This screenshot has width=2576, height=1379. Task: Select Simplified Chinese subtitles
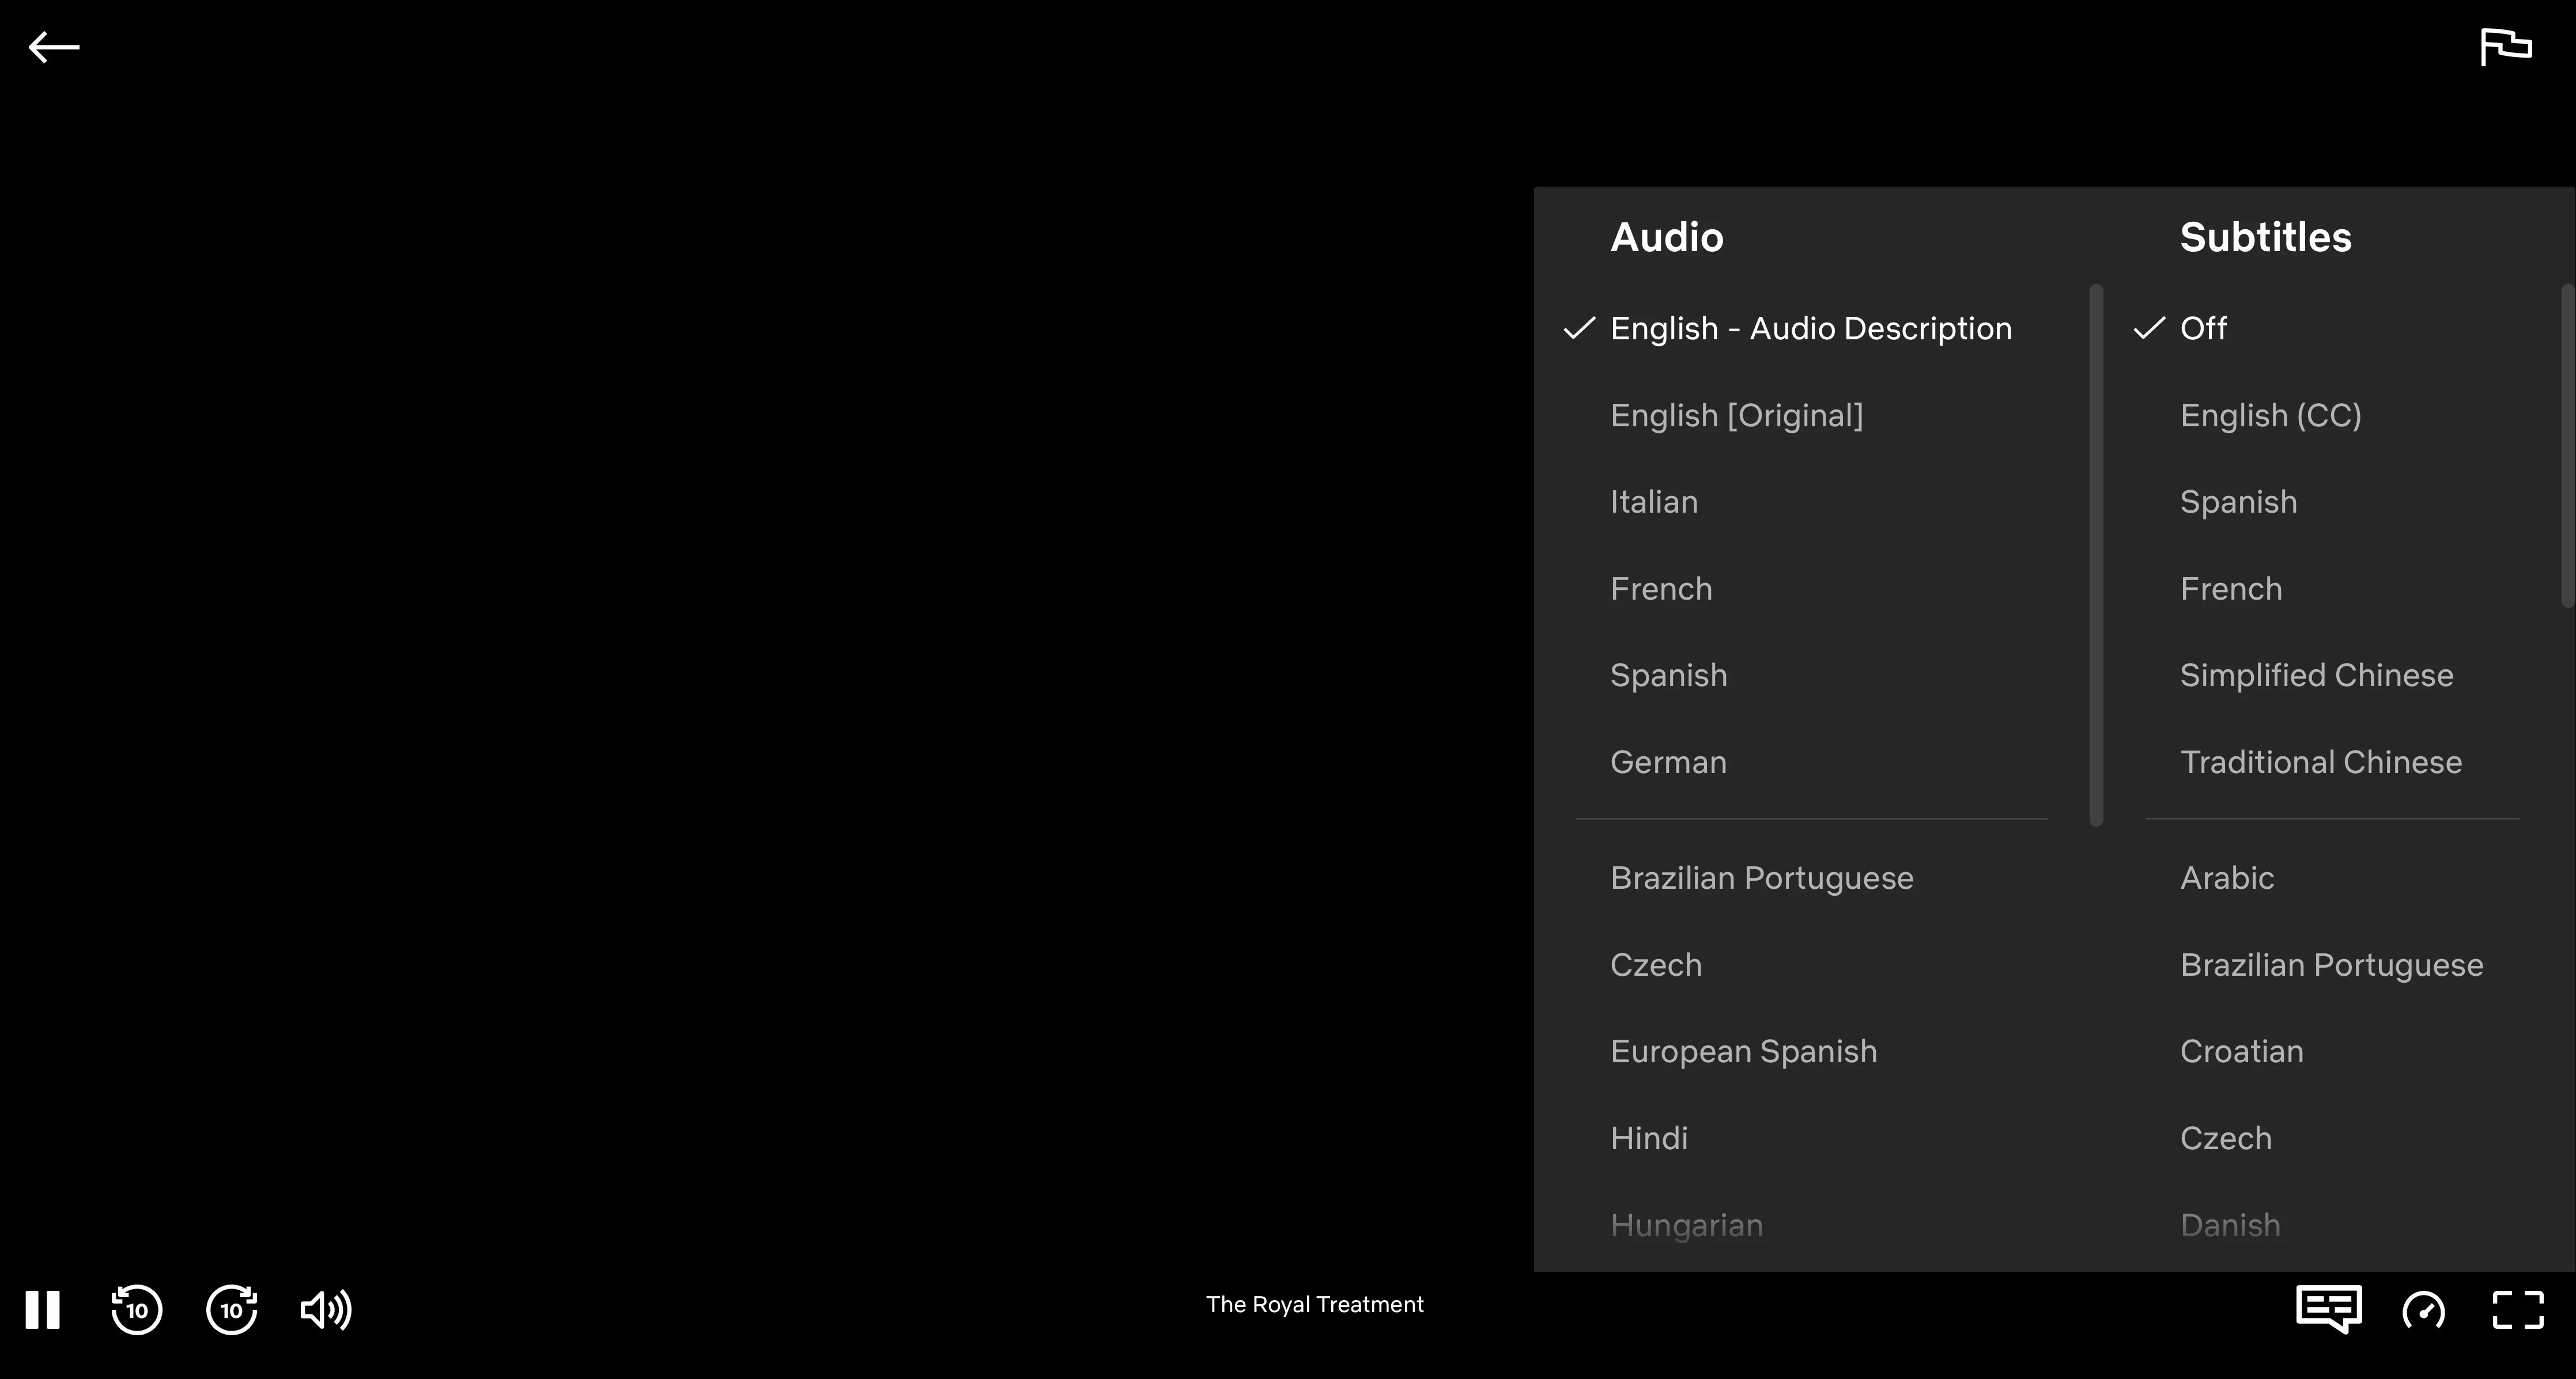2316,675
